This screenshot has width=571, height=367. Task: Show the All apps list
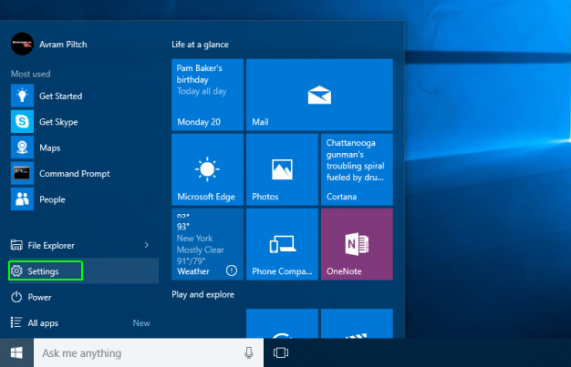pos(45,322)
